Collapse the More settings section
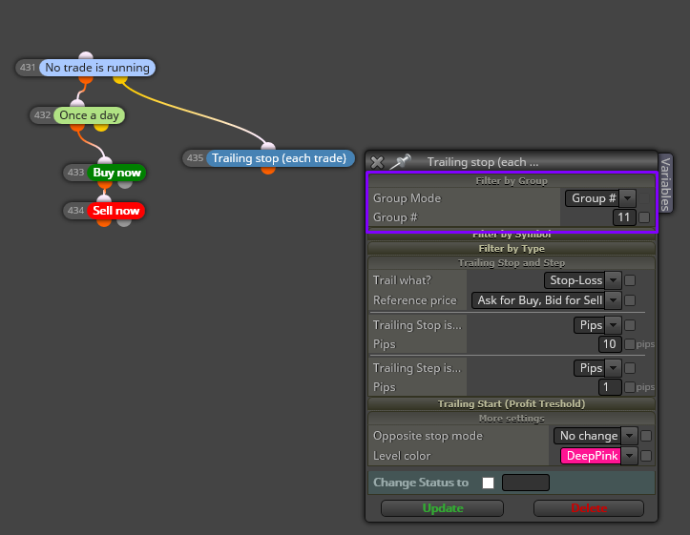The width and height of the screenshot is (690, 535). (x=512, y=419)
